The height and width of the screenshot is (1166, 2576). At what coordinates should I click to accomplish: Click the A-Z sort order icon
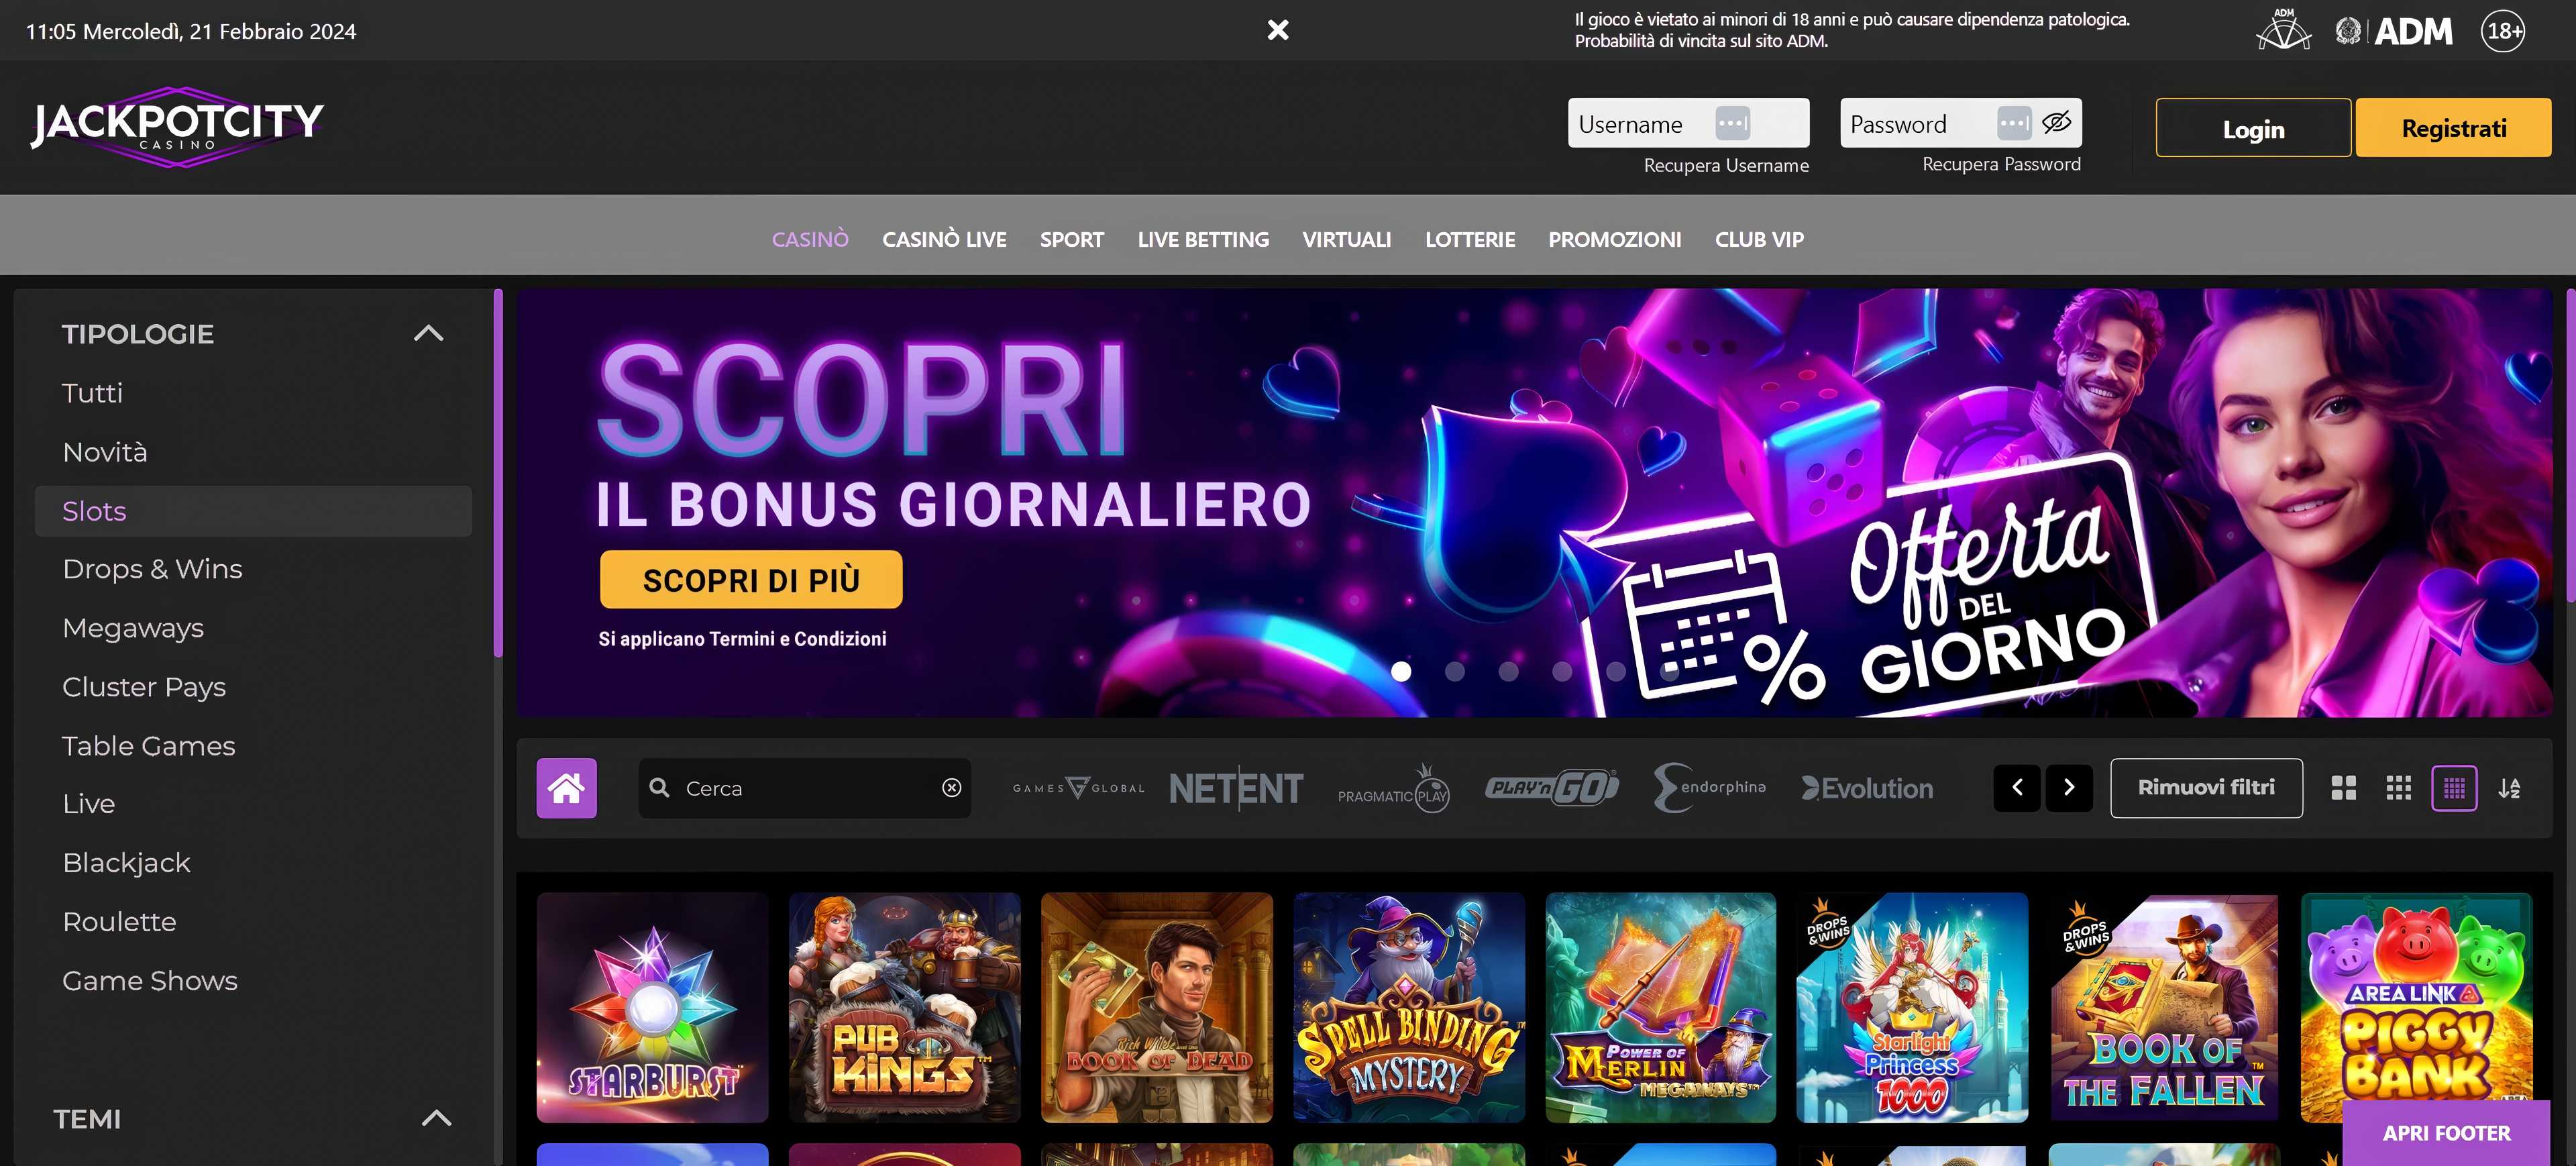pos(2509,788)
